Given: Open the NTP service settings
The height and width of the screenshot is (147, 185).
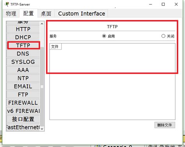Looking at the screenshot, I should [x=23, y=78].
